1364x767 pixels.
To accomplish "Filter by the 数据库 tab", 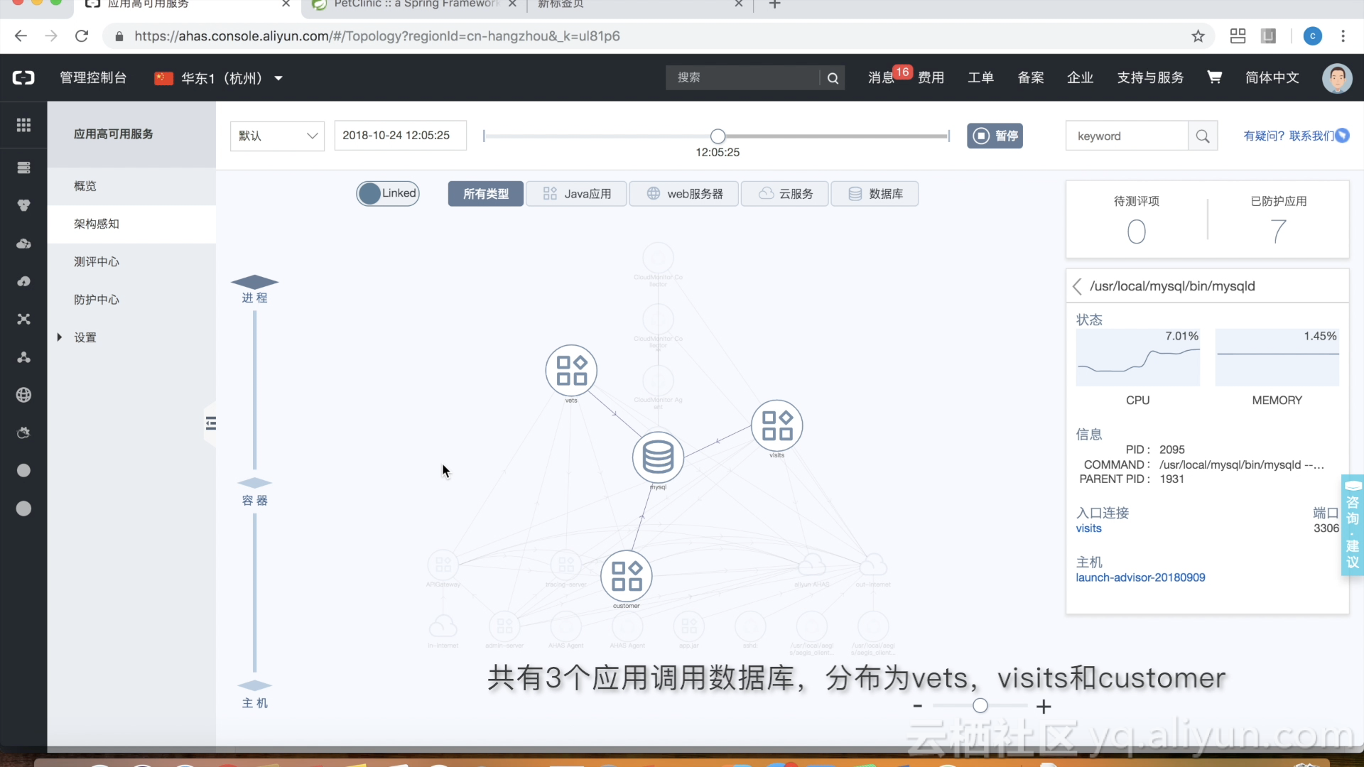I will click(x=875, y=193).
